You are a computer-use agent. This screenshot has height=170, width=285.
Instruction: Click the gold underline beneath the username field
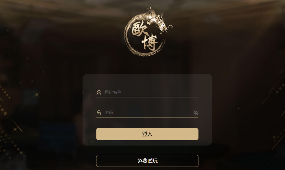[x=147, y=97]
